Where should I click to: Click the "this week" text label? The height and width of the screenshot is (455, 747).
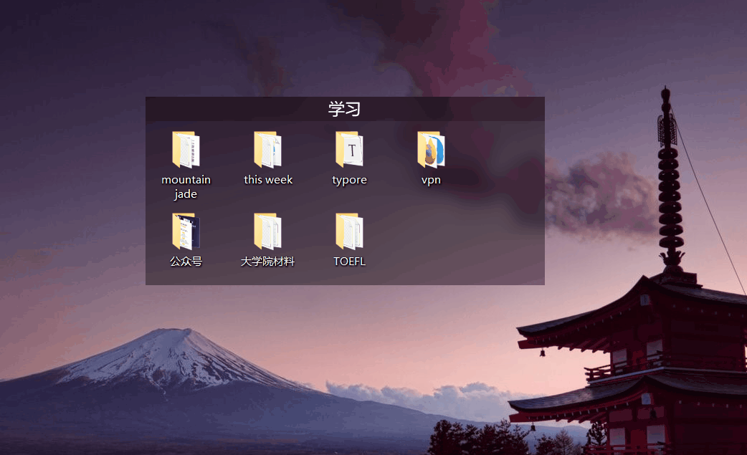[268, 180]
